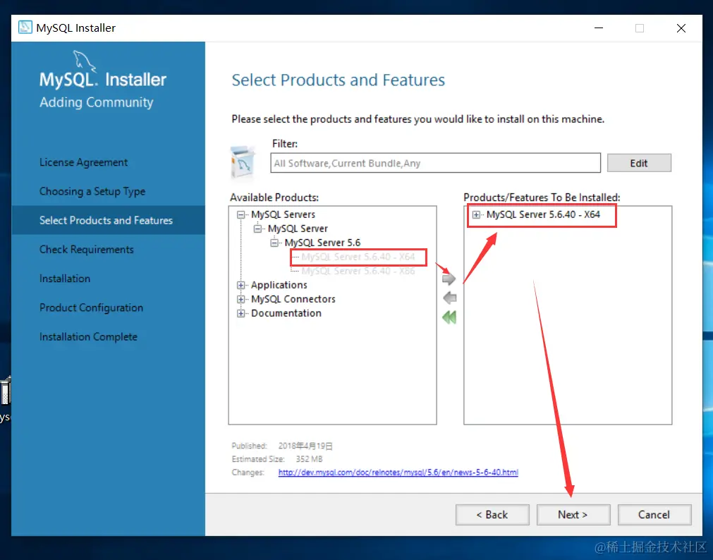Go to License Agreement step
The width and height of the screenshot is (713, 560).
point(83,162)
